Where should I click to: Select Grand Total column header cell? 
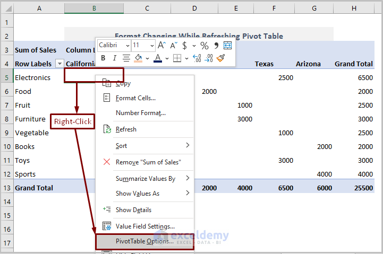(354, 64)
